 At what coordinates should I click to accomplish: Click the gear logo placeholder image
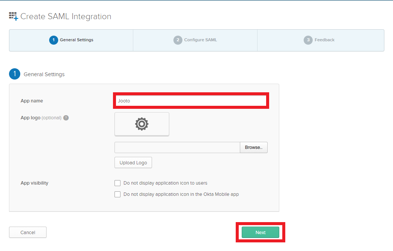pos(142,124)
